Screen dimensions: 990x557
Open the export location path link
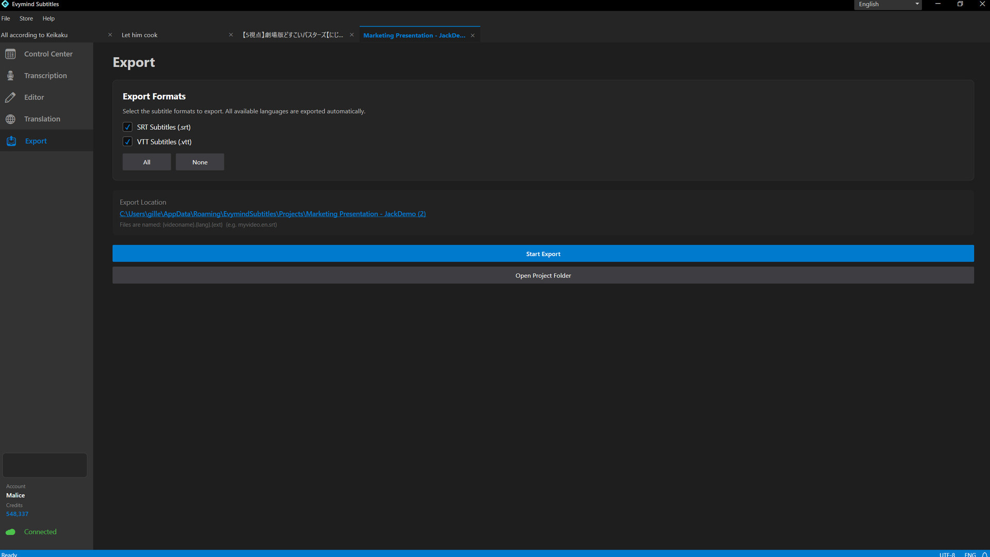(x=273, y=214)
